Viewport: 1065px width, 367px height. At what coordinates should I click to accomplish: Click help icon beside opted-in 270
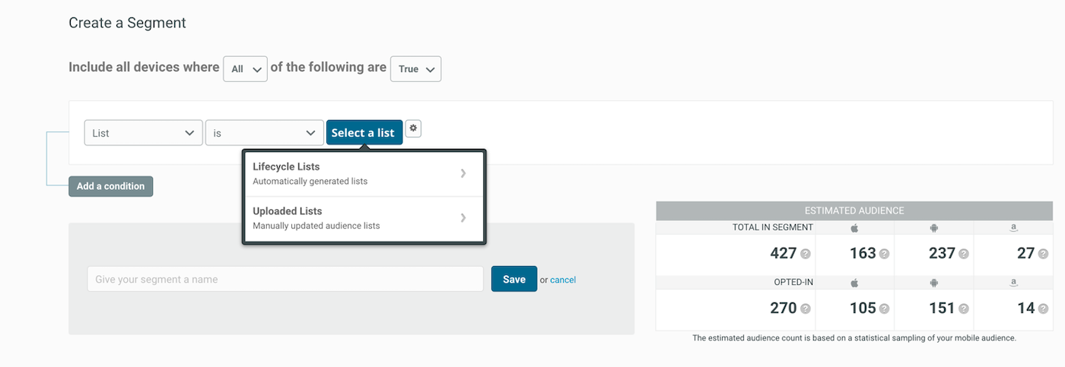(805, 308)
